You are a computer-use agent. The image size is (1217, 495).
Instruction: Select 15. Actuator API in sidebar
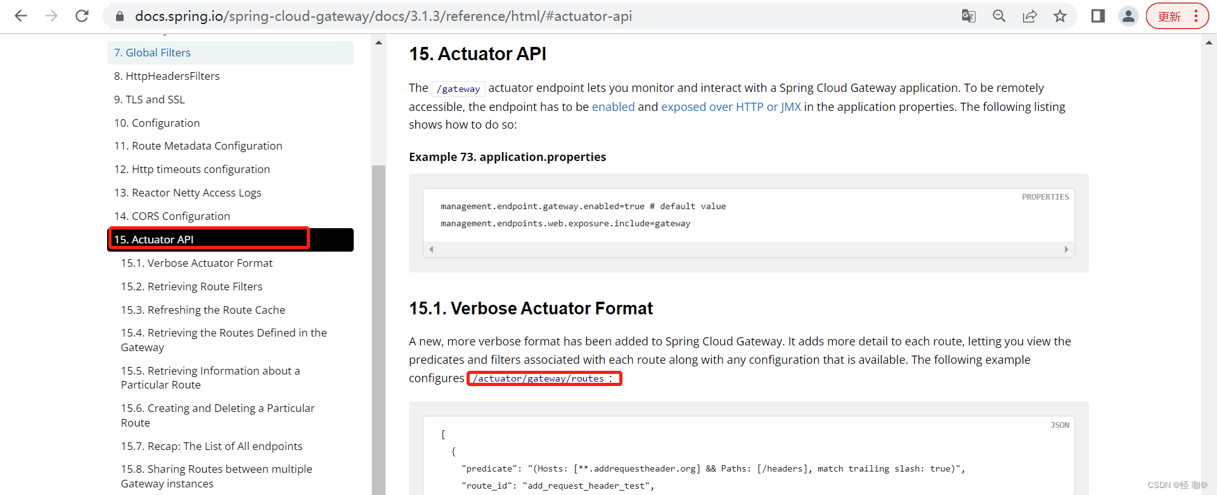230,240
